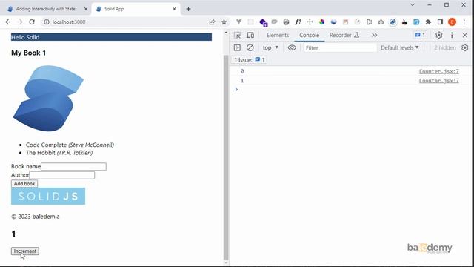
Task: Expand the browser tab search chevron
Action: (x=413, y=5)
